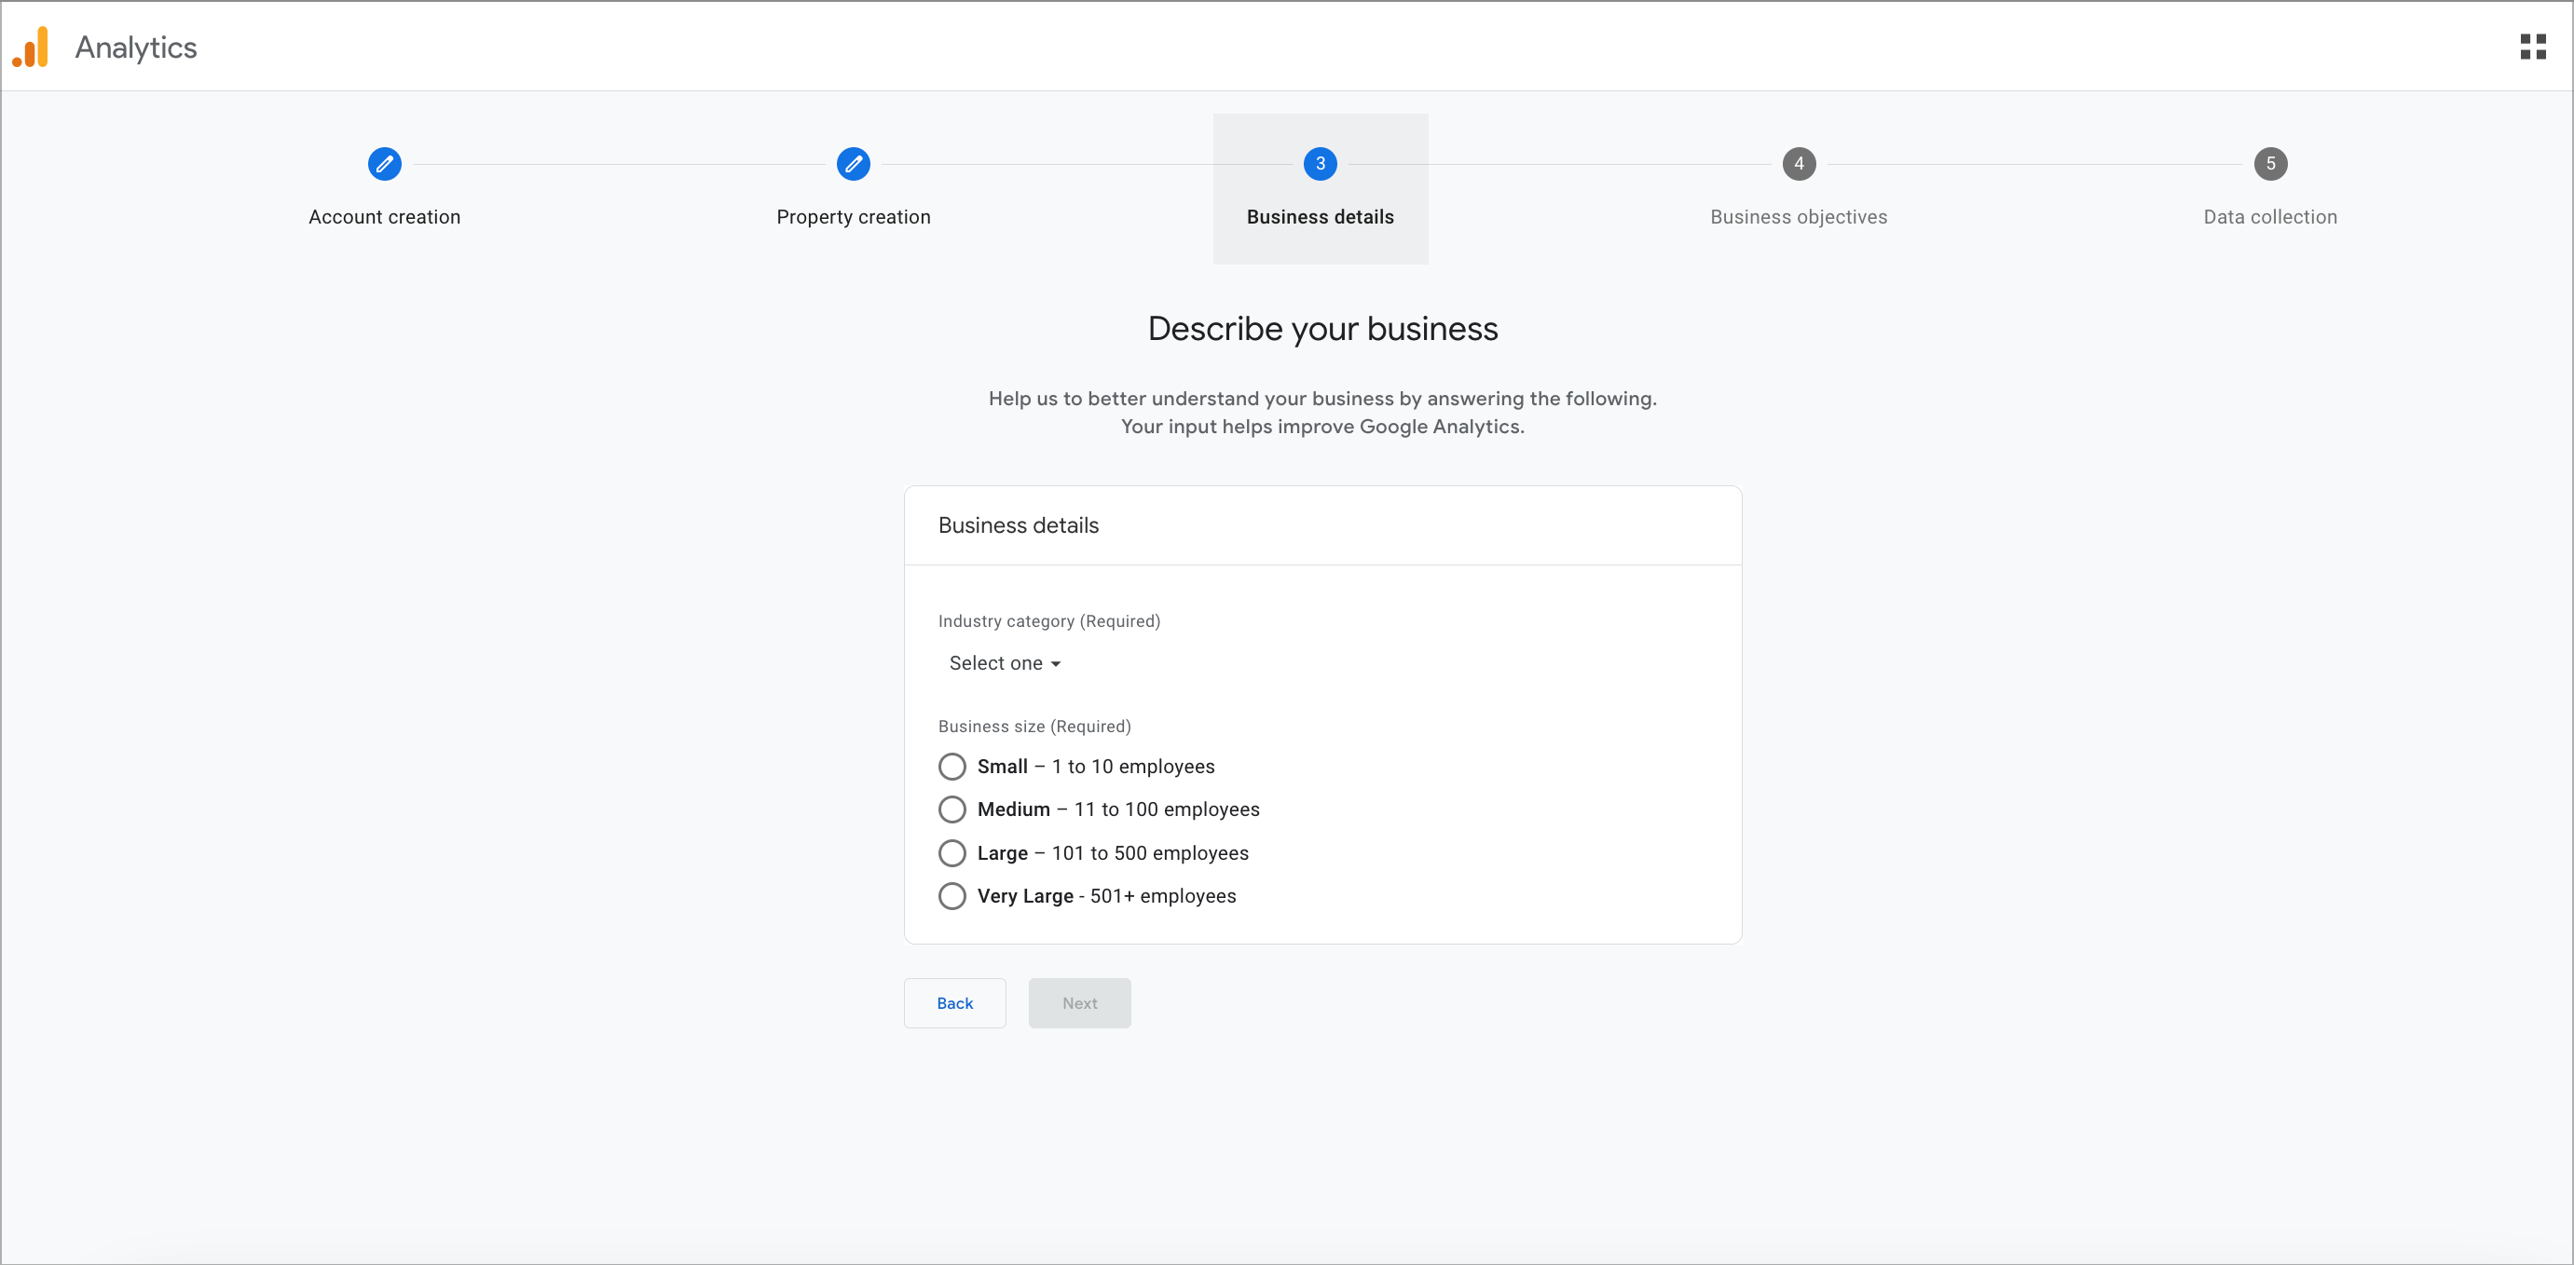The width and height of the screenshot is (2574, 1265).
Task: Click the Data collection step label
Action: click(x=2270, y=217)
